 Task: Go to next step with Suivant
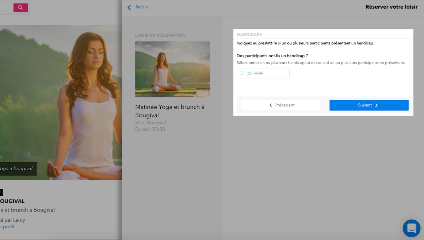click(369, 105)
